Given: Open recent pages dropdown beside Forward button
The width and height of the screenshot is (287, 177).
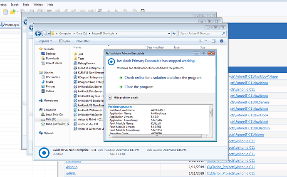Looking at the screenshot, I should tap(49, 34).
